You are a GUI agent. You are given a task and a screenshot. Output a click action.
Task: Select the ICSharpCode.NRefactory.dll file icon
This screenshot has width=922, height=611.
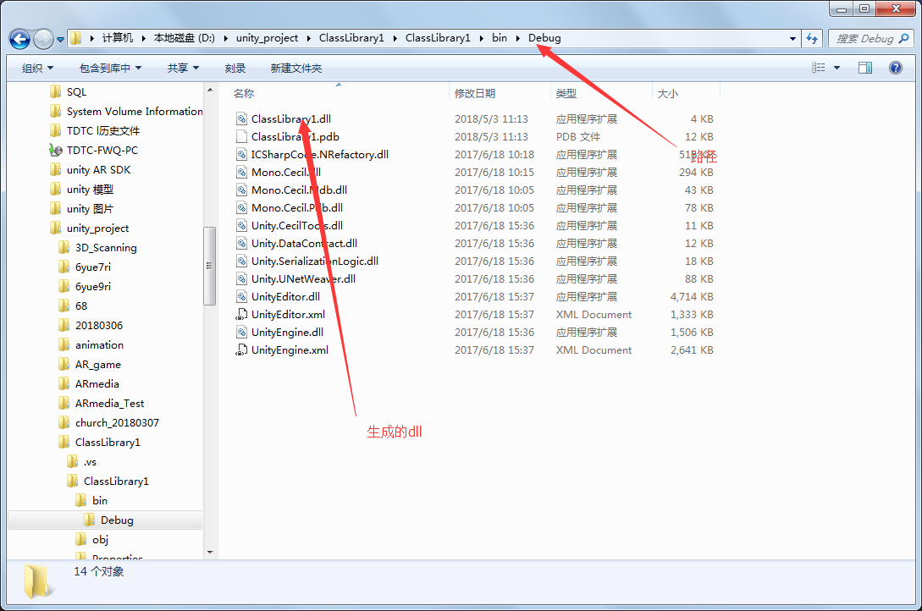coord(241,155)
